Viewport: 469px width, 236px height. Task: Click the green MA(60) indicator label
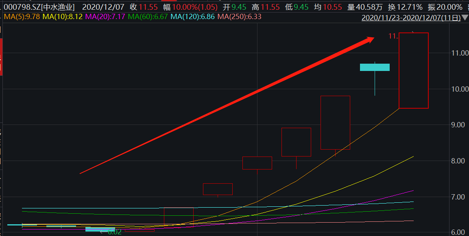(148, 17)
